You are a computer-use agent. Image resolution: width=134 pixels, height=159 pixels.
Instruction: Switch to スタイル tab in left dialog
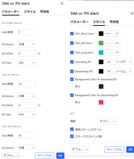coord(30,12)
